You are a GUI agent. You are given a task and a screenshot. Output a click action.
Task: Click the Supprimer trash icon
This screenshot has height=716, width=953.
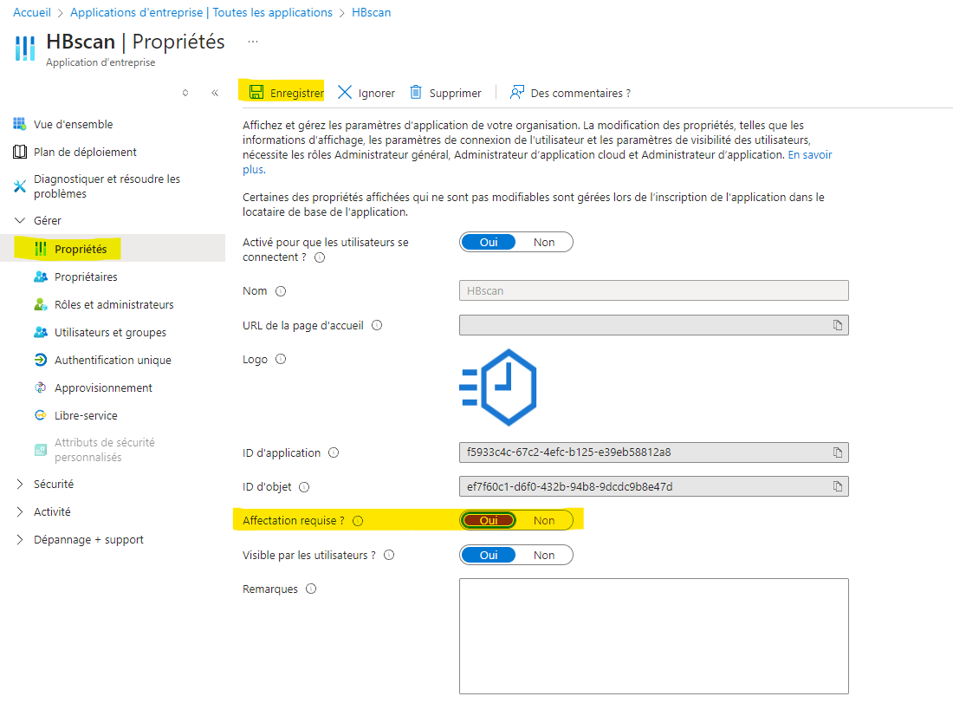click(x=416, y=92)
